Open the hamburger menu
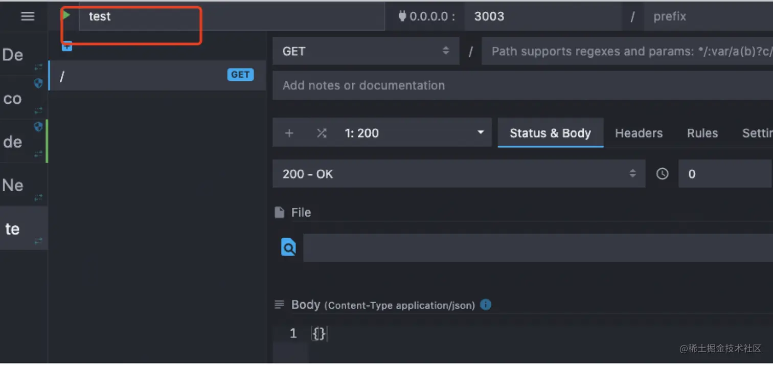 click(x=28, y=16)
